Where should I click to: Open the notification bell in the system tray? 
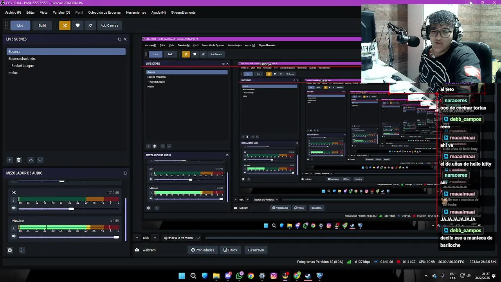click(495, 276)
